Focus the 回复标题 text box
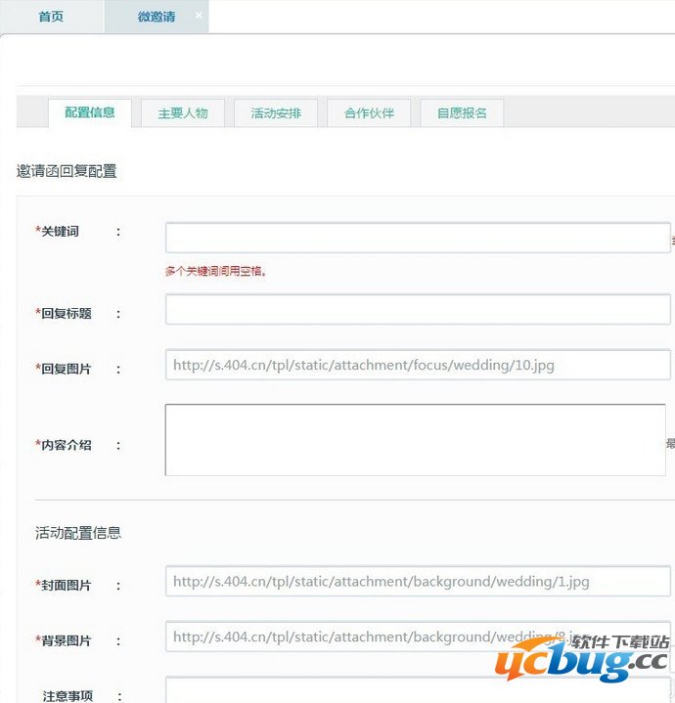Image resolution: width=675 pixels, height=703 pixels. 417,310
